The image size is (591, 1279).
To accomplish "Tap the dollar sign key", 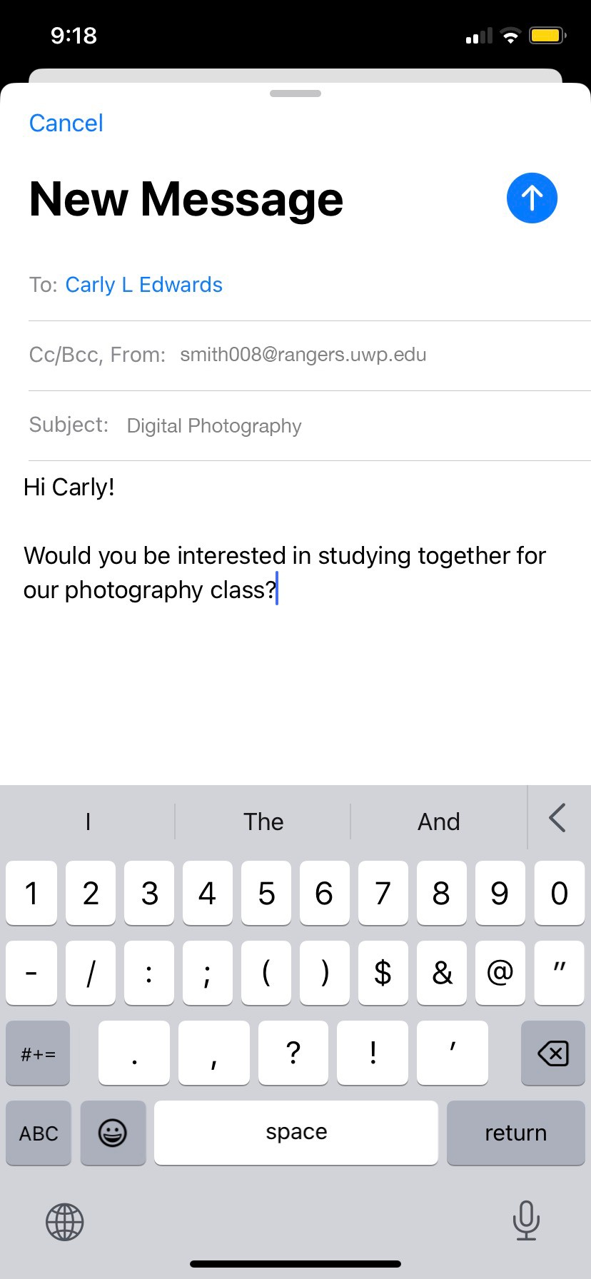I will [x=383, y=972].
